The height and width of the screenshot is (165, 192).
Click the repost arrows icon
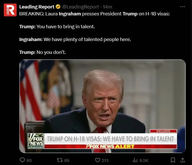pyautogui.click(x=60, y=160)
